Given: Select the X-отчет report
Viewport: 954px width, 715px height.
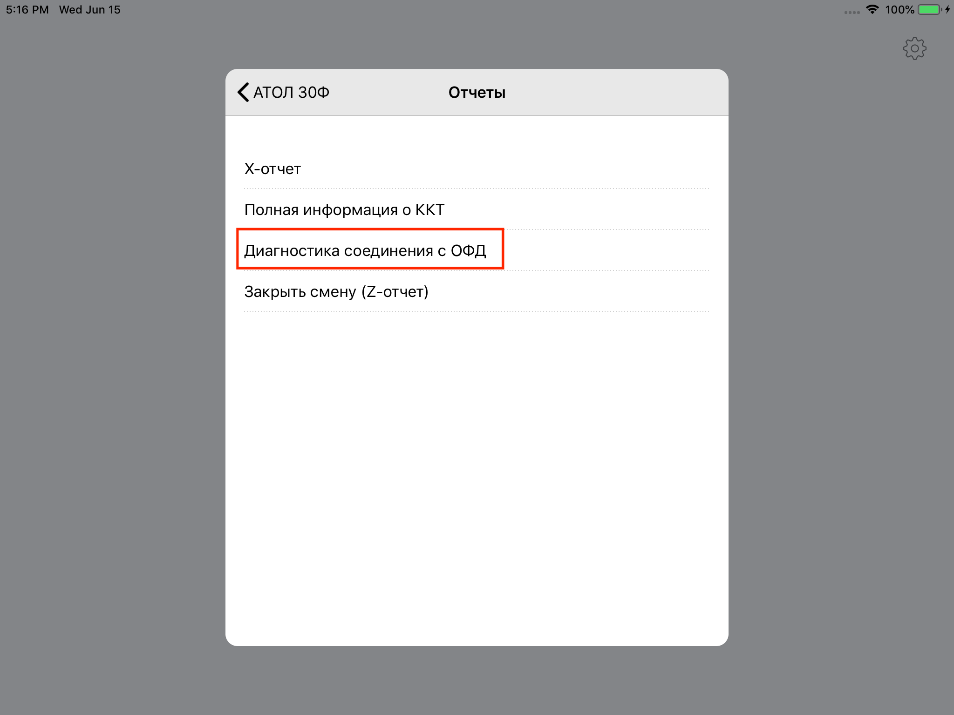Looking at the screenshot, I should pos(477,169).
